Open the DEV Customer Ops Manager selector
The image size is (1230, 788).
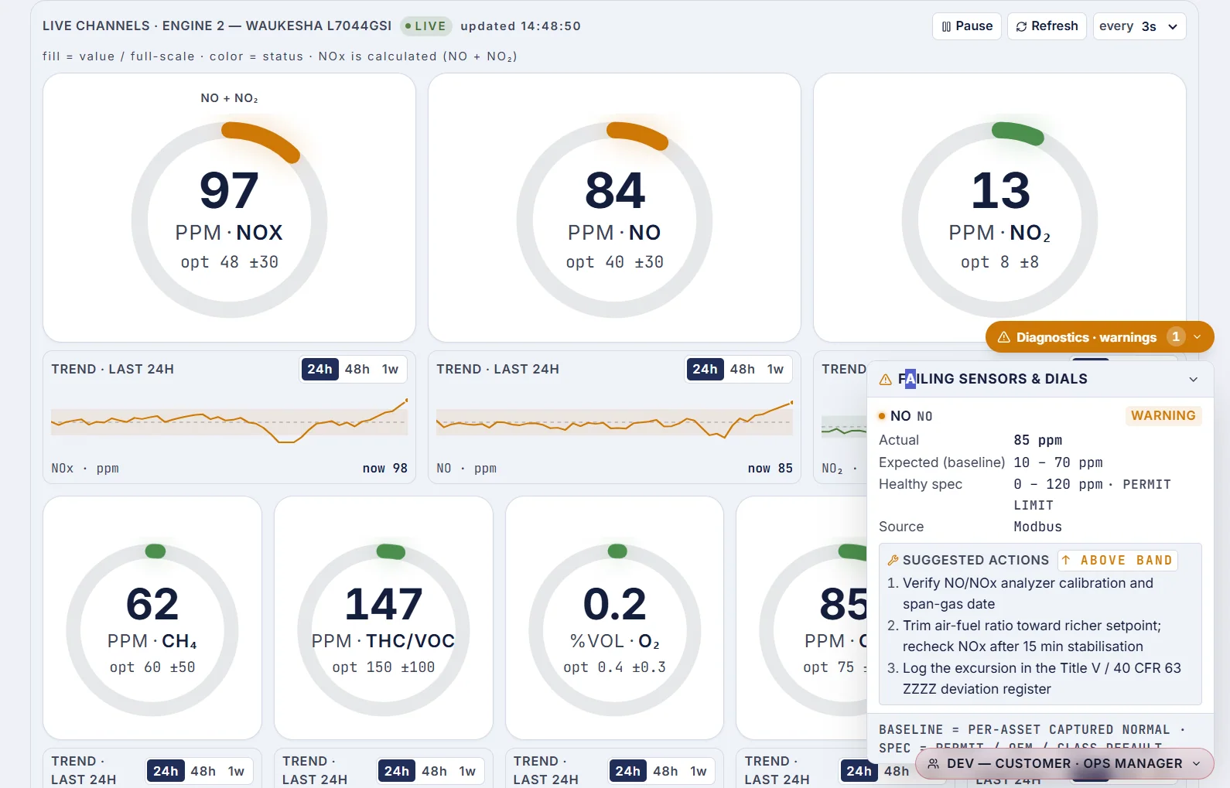click(x=1064, y=764)
